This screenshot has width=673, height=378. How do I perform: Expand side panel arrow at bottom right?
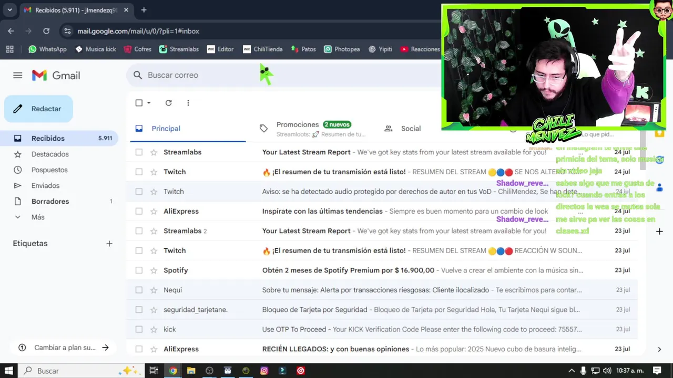tap(659, 349)
